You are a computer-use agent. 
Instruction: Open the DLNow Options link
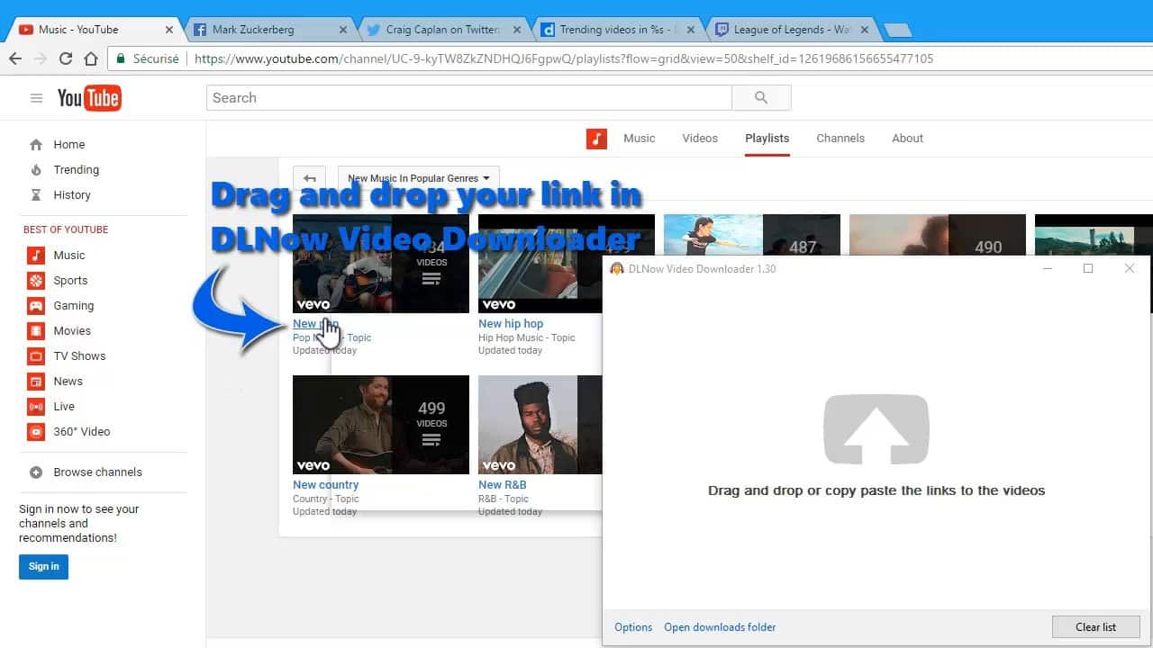click(633, 627)
